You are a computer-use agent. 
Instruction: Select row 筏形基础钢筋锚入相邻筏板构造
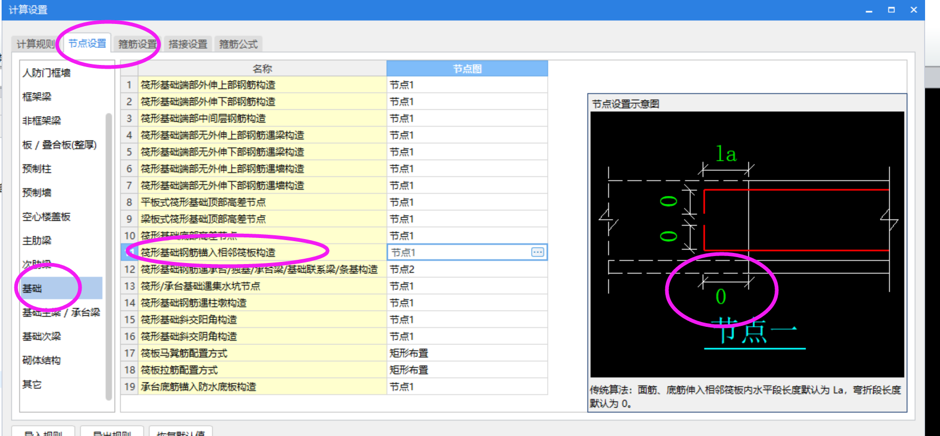point(262,252)
